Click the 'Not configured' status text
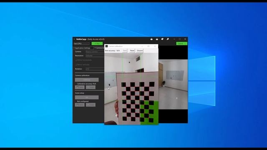This screenshot has height=150, width=267. (83, 101)
